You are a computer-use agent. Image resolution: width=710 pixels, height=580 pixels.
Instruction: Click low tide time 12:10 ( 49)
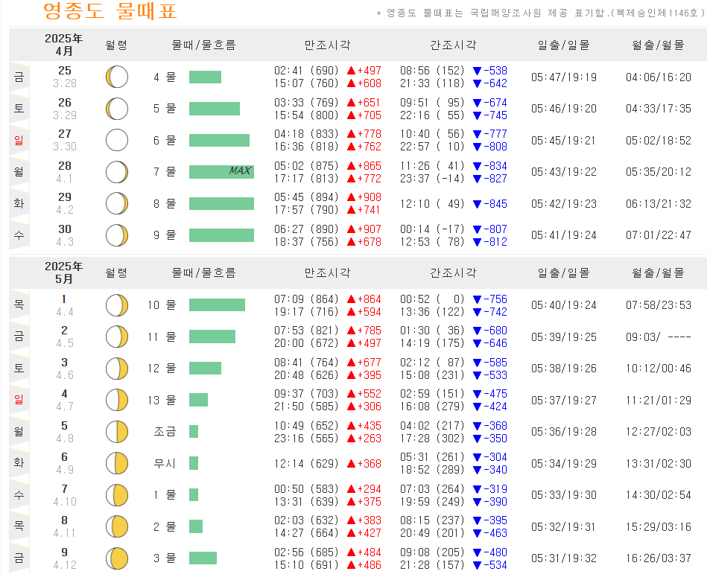(x=432, y=204)
